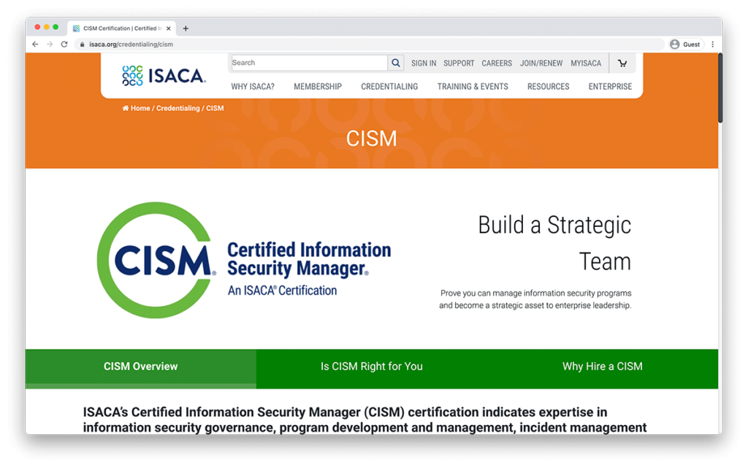Viewport: 748px width, 468px height.
Task: Click the padlock site info icon
Action: tap(82, 45)
